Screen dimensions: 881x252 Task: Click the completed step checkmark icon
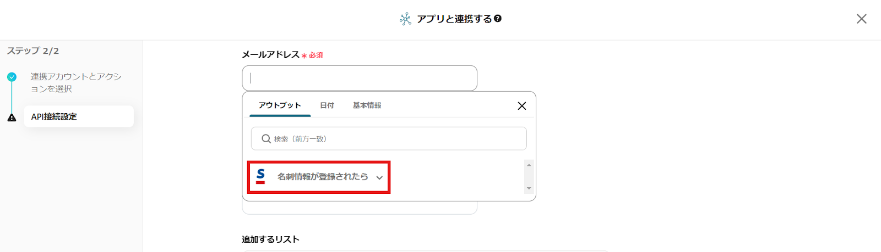pos(12,77)
